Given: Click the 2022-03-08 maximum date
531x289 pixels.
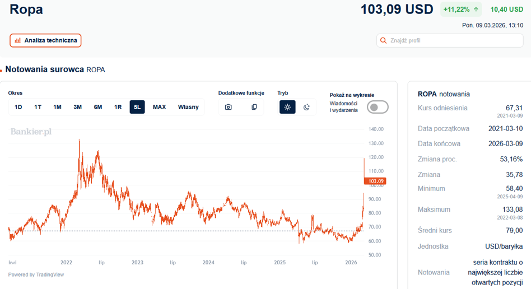Looking at the screenshot, I should [510, 217].
